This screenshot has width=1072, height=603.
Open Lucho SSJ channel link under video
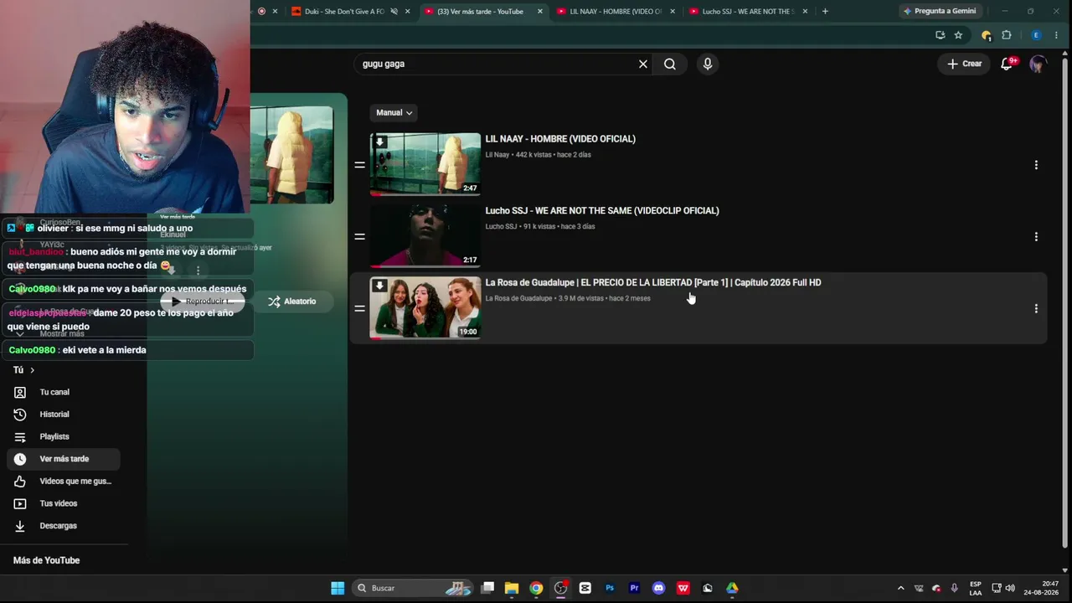point(501,227)
